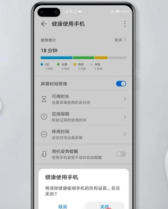Select 限制应用的使用时间 entry
This screenshot has height=209, width=168.
pos(69,120)
